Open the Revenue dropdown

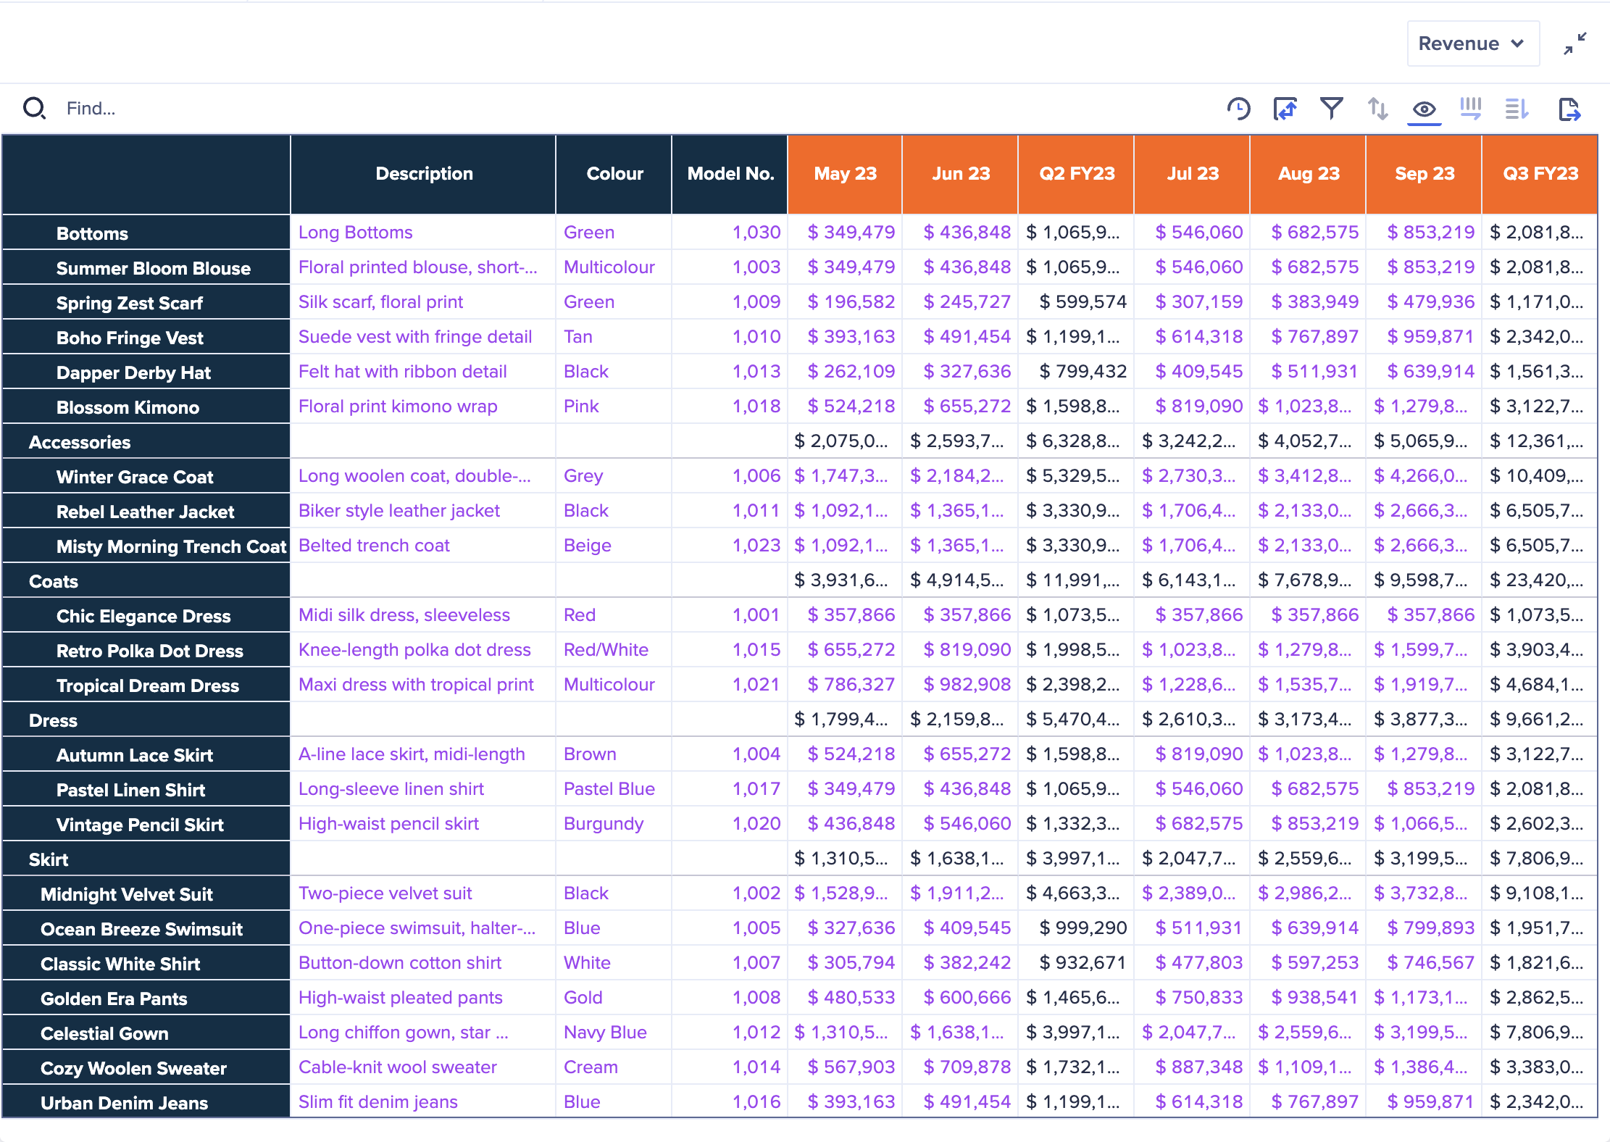pyautogui.click(x=1472, y=43)
